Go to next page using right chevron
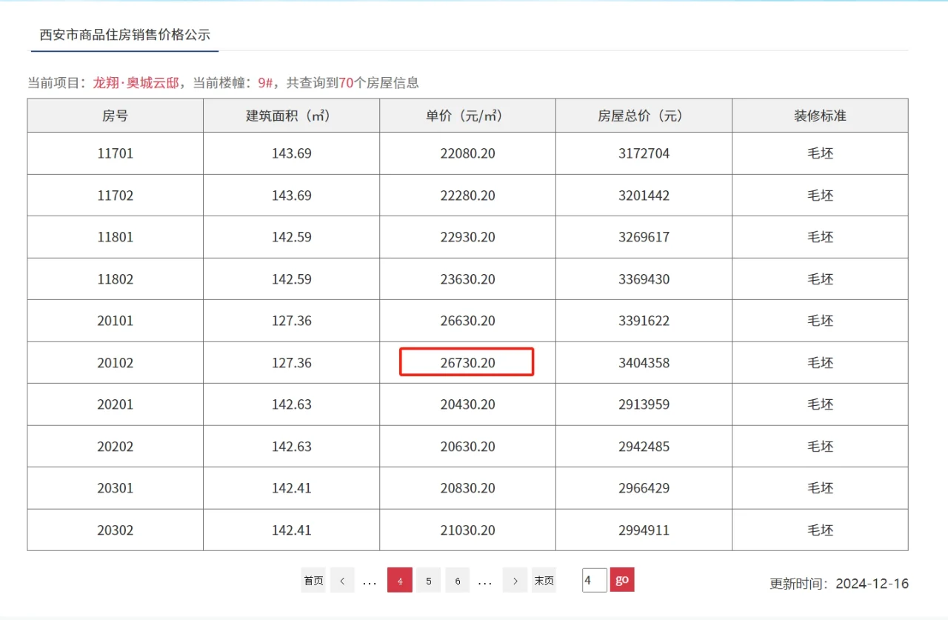Image resolution: width=948 pixels, height=620 pixels. (515, 581)
